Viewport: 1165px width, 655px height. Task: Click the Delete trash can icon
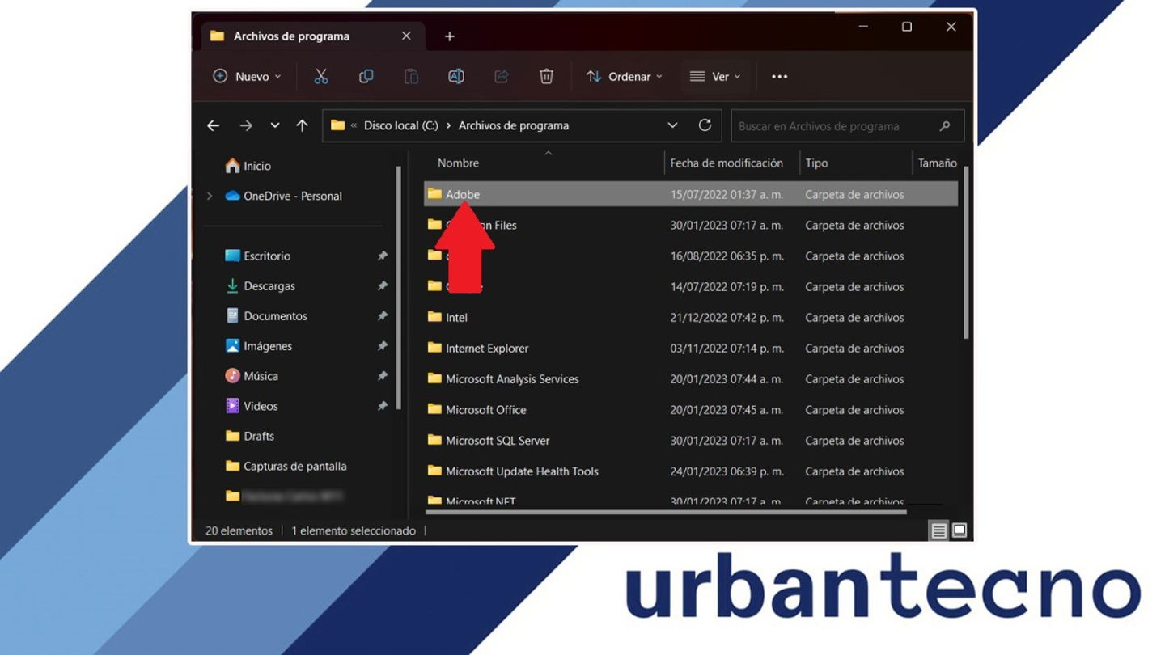546,76
